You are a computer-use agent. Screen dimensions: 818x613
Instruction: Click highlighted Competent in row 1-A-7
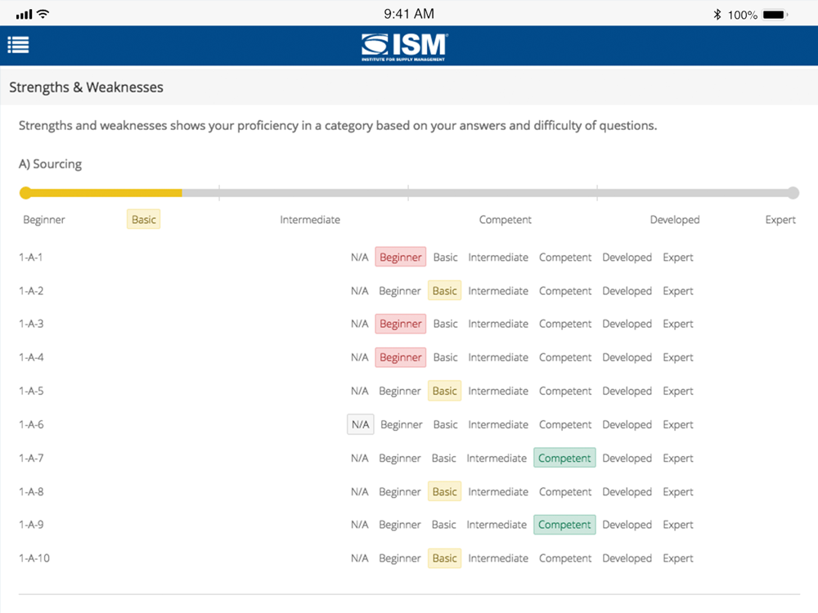(x=564, y=458)
